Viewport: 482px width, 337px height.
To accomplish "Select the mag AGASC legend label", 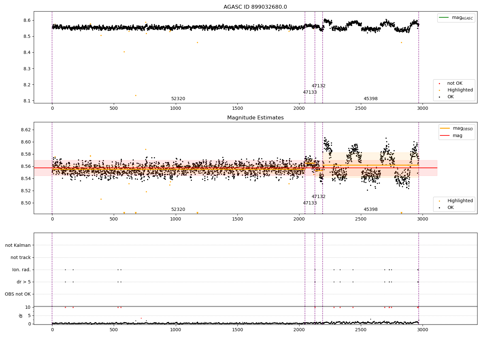I will (x=462, y=18).
